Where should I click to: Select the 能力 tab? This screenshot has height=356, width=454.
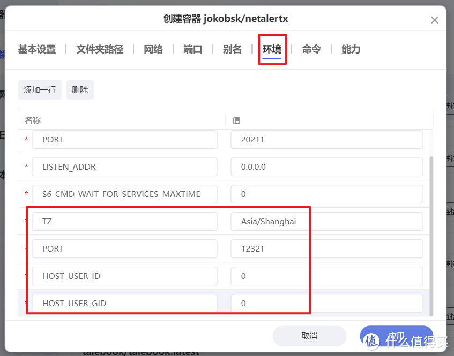(351, 49)
